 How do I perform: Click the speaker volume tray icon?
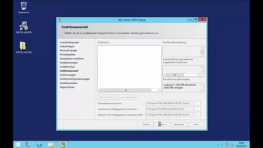232,144
